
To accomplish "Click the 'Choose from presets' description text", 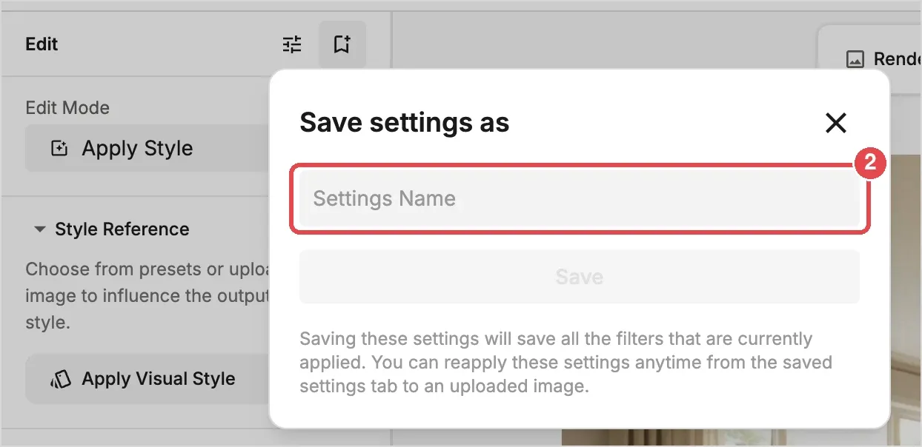I will point(147,296).
